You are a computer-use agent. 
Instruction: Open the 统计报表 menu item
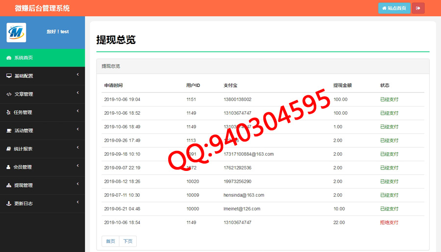coord(23,149)
